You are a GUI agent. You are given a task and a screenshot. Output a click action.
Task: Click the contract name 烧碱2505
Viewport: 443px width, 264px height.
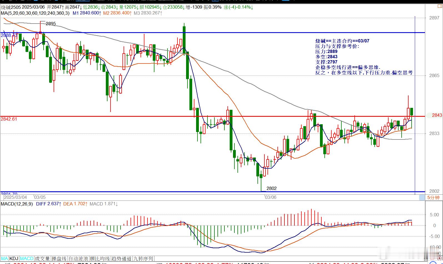point(11,7)
